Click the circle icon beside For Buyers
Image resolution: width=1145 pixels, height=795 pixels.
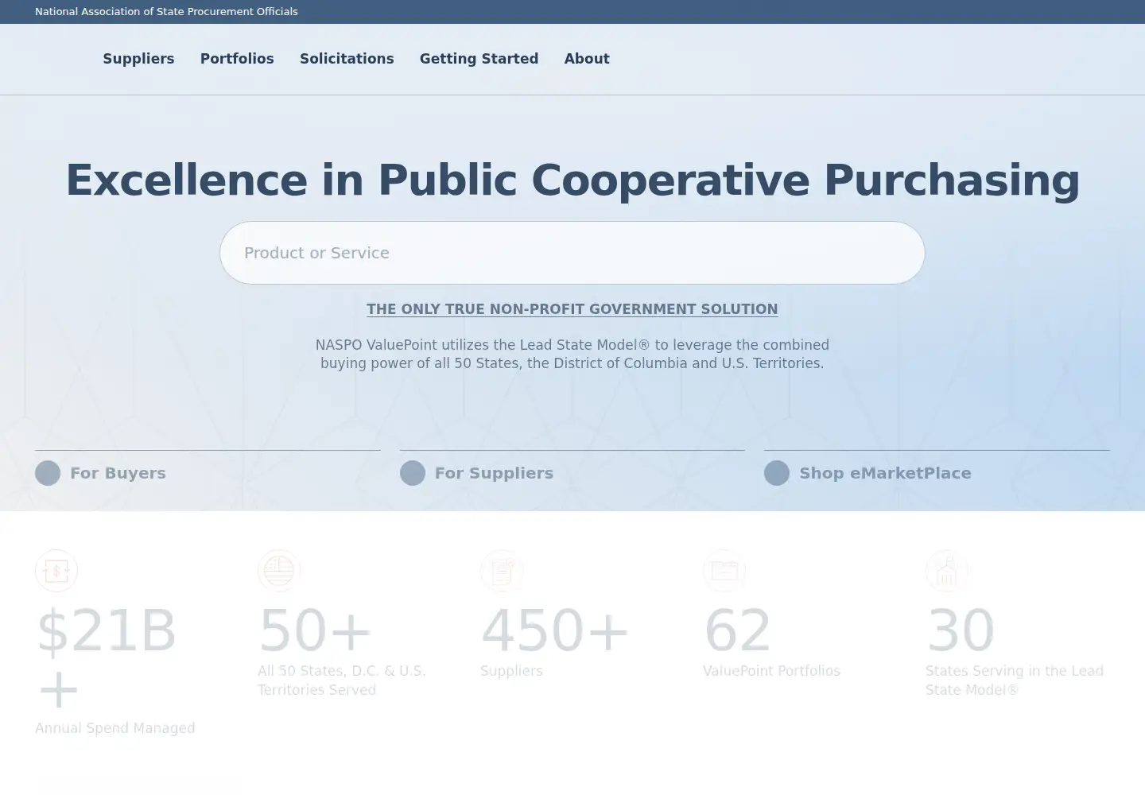[48, 473]
